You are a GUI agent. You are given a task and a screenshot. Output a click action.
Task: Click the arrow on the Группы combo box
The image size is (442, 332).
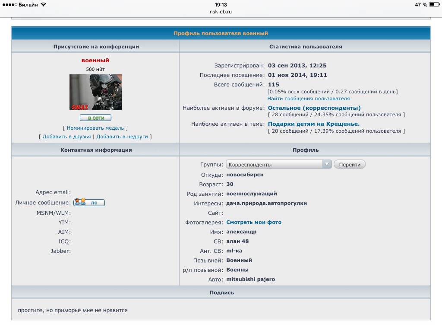click(x=327, y=164)
